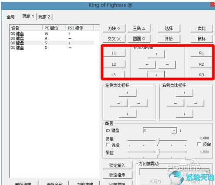Bind the R1 shoulder button
Image resolution: width=215 pixels, height=185 pixels.
[x=202, y=53]
